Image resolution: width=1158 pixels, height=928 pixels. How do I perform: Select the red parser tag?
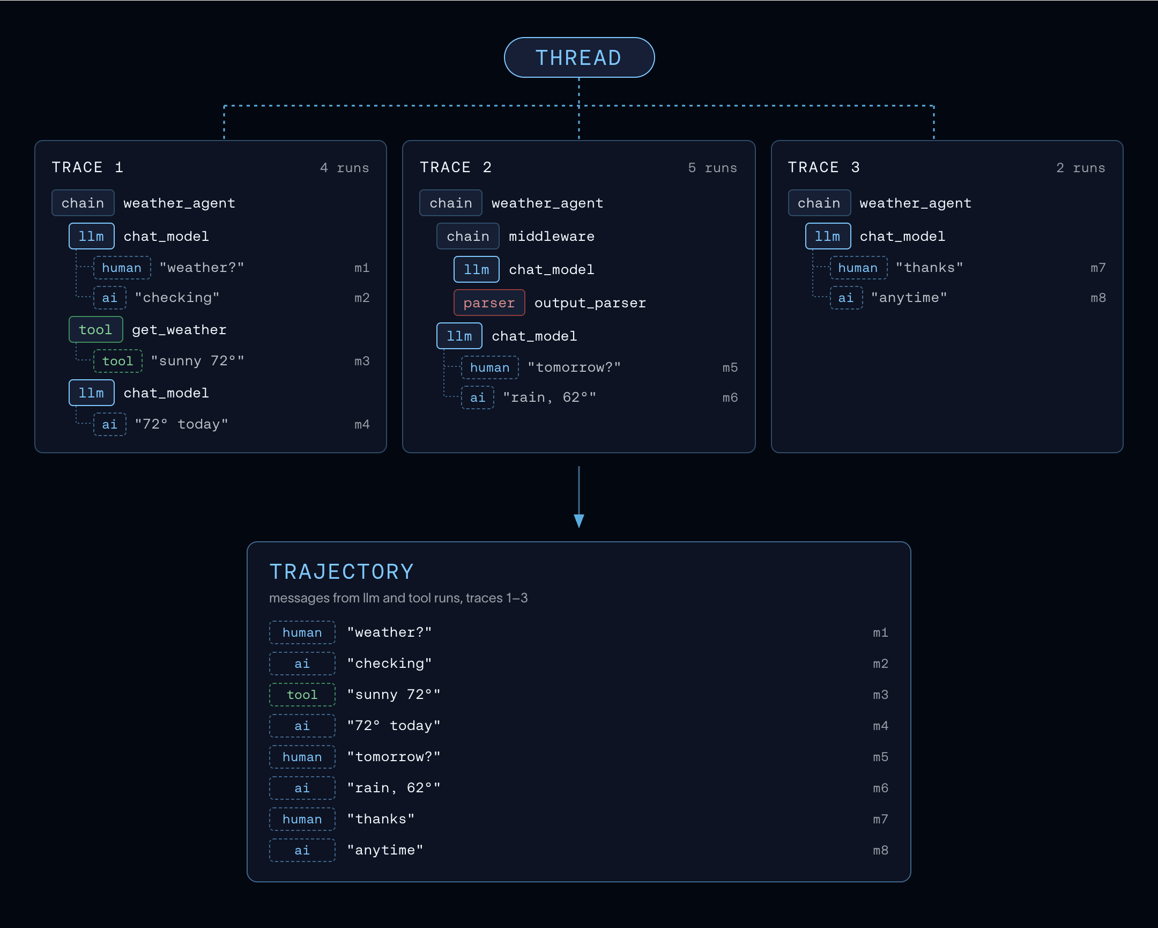pyautogui.click(x=489, y=303)
